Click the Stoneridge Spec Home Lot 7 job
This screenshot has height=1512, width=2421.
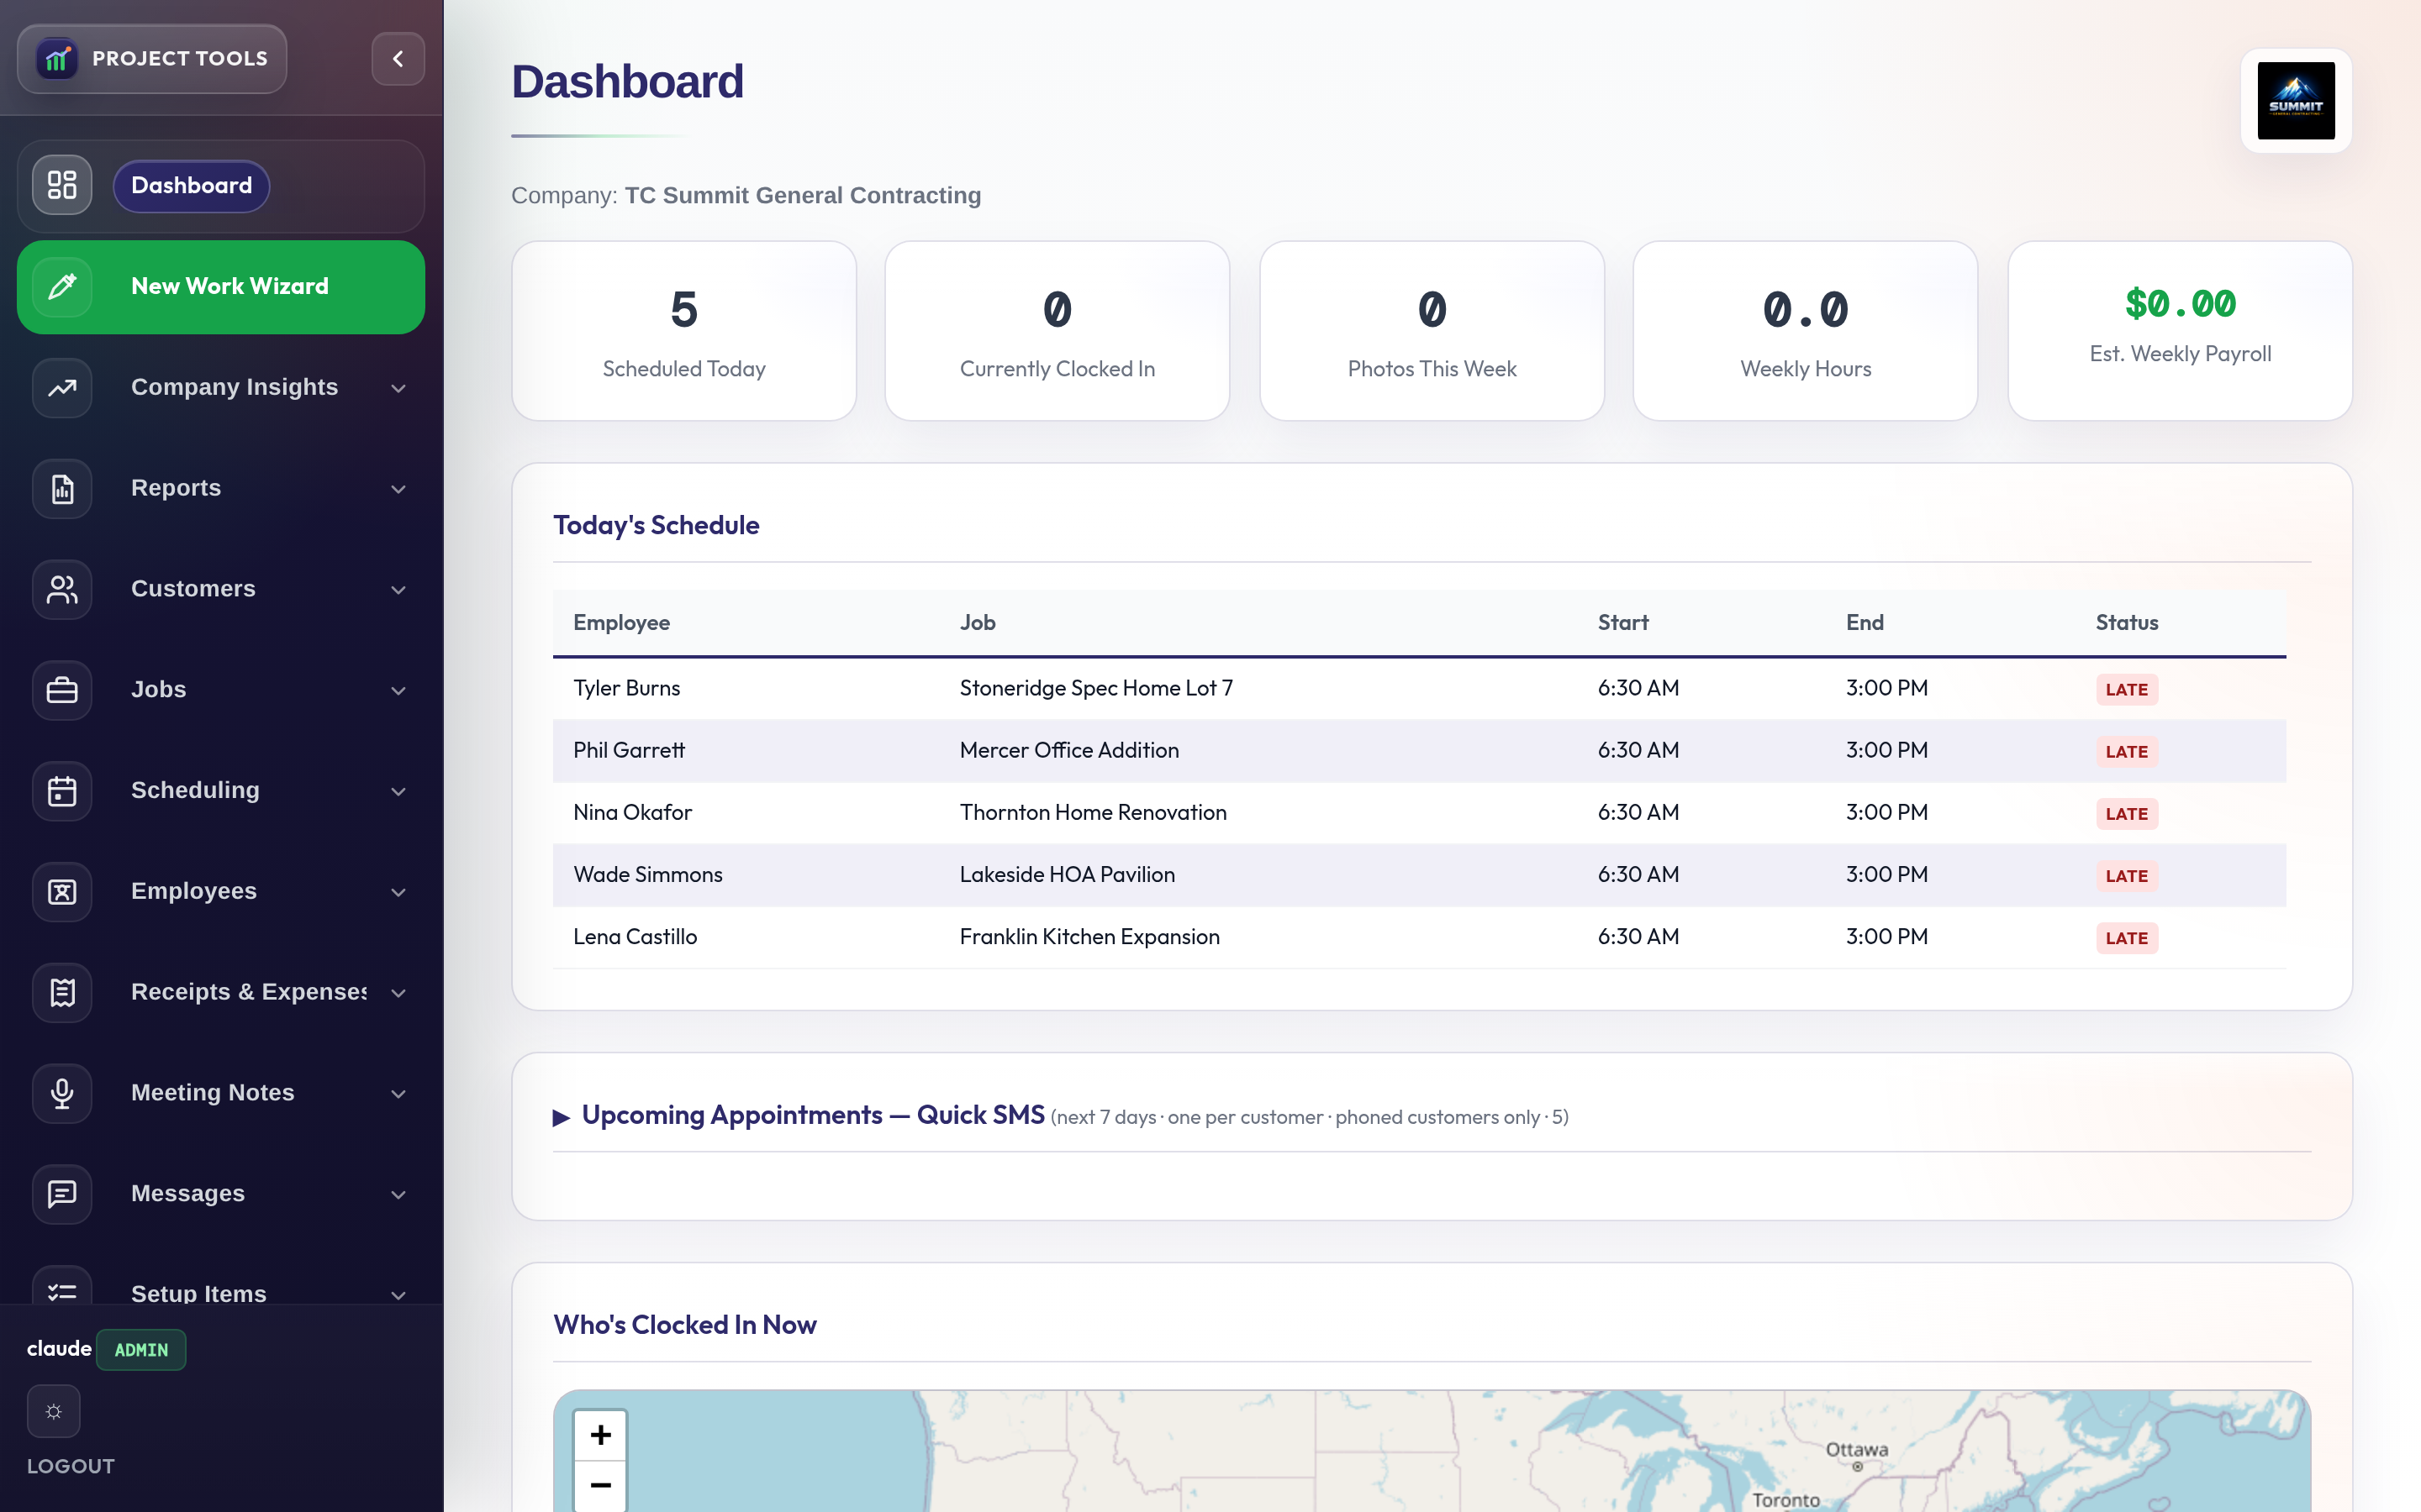click(x=1095, y=688)
